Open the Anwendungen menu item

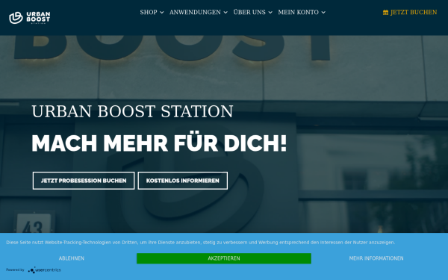coord(195,12)
